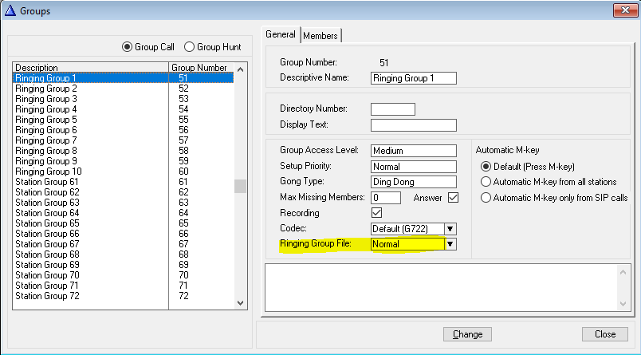Select Ringing Group 1 in list
The image size is (641, 355).
click(124, 77)
